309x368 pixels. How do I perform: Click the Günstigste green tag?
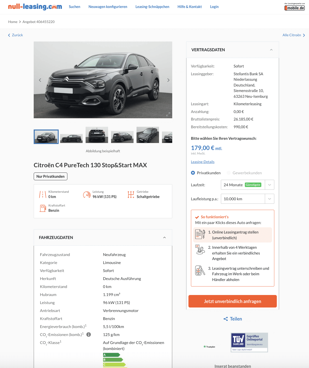[253, 185]
